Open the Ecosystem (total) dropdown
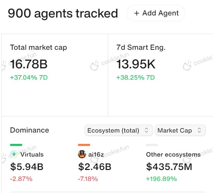The width and height of the screenshot is (213, 193). 118,130
